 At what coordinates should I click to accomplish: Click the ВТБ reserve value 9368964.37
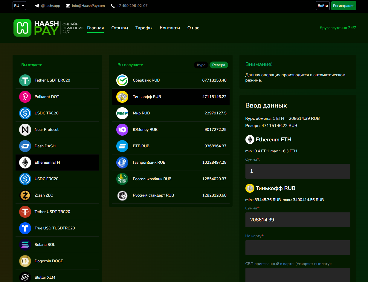click(216, 146)
